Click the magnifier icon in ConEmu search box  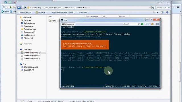[139, 24]
